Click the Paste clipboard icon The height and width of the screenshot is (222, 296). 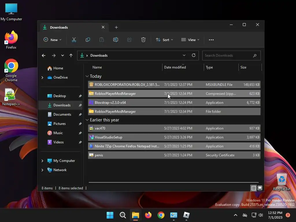point(101,40)
